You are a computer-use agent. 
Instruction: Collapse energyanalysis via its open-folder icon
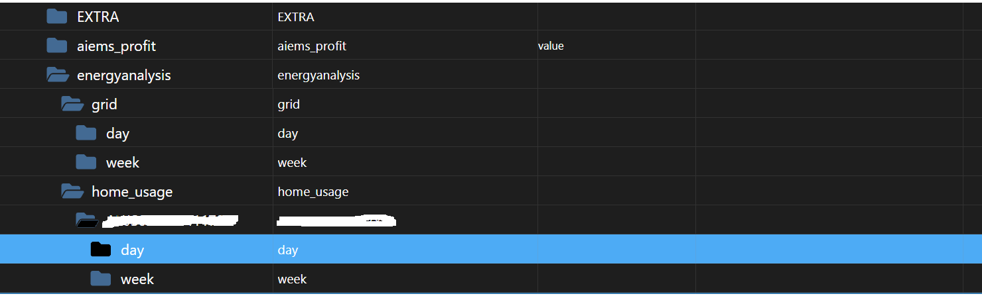[x=58, y=75]
